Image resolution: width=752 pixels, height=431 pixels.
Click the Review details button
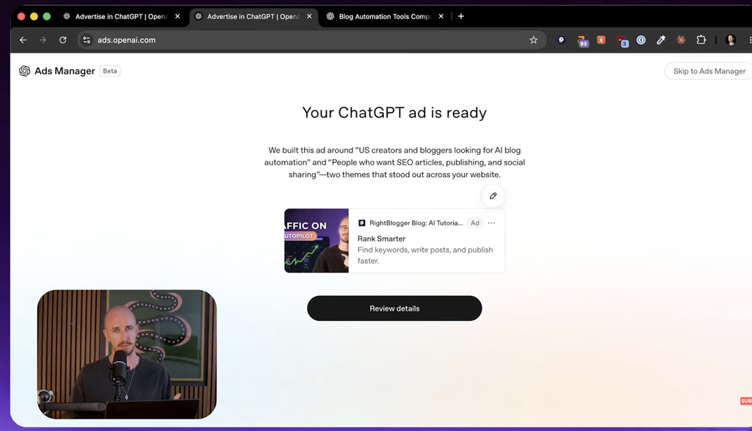click(x=394, y=308)
